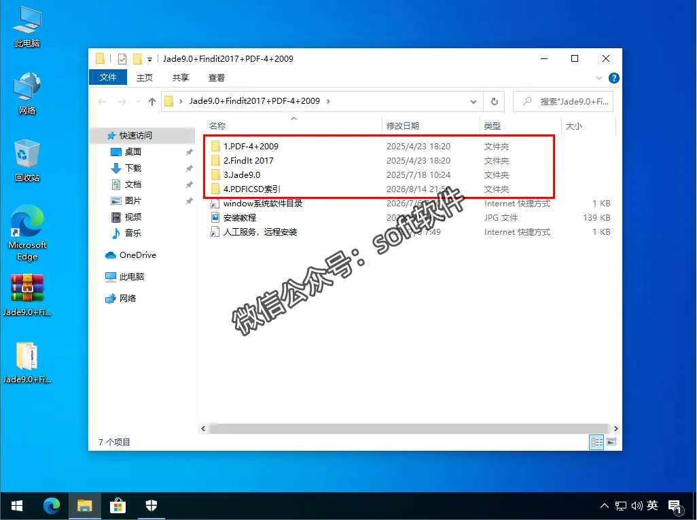This screenshot has width=697, height=520.
Task: Click the New folder quick access toolbar icon
Action: 137,58
